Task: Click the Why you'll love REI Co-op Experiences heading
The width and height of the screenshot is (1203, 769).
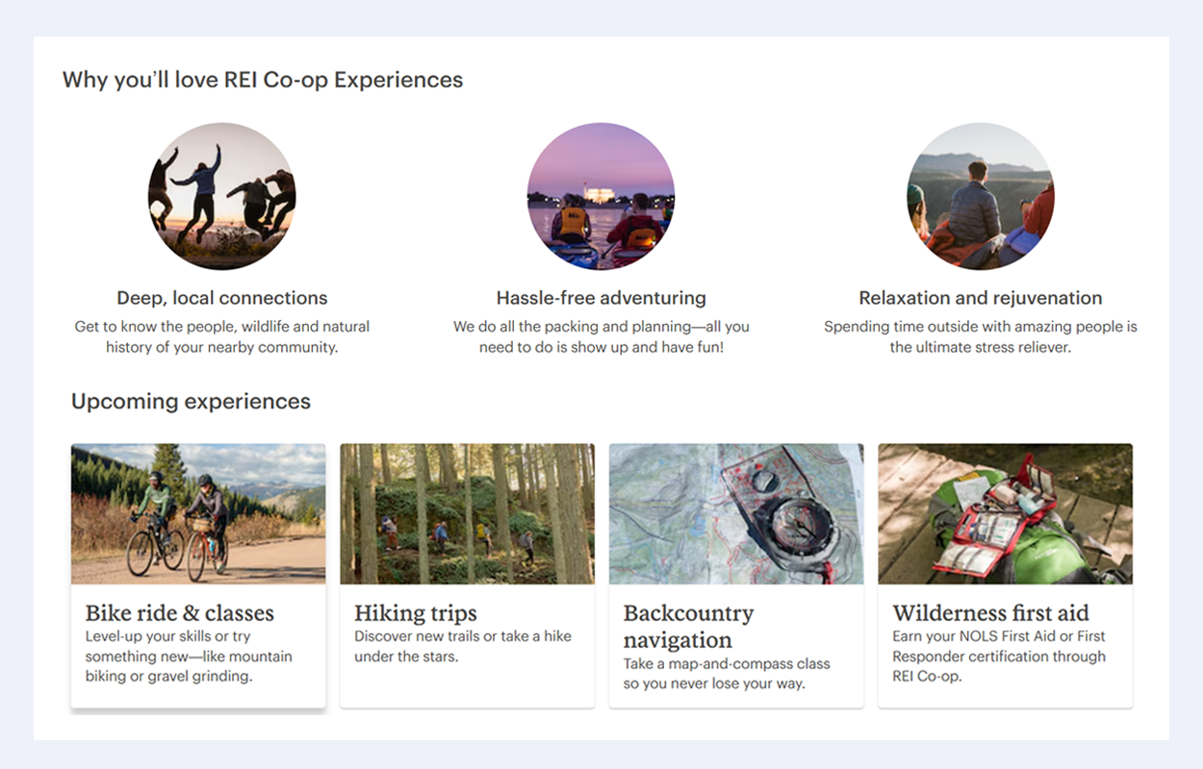Action: pos(262,80)
